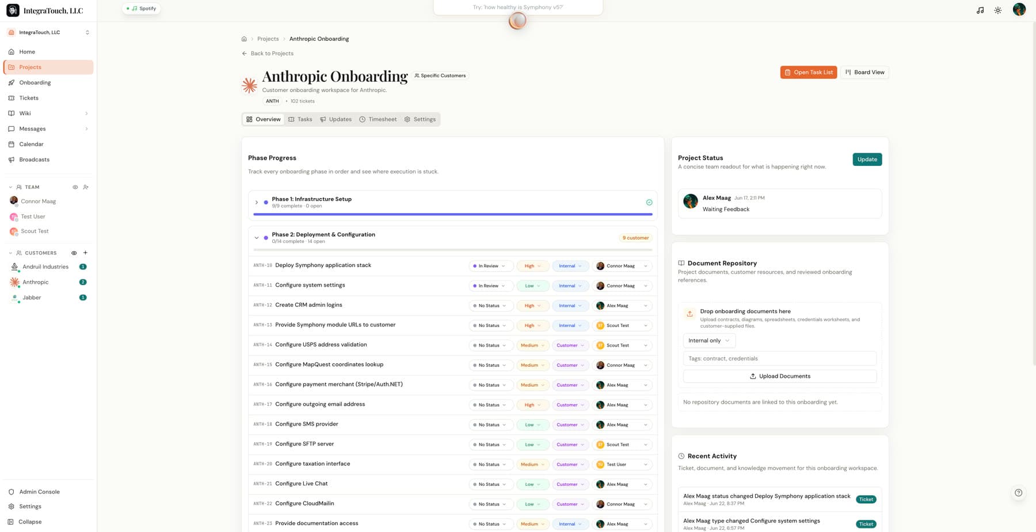
Task: Click the document drop zone upload icon
Action: pos(690,314)
